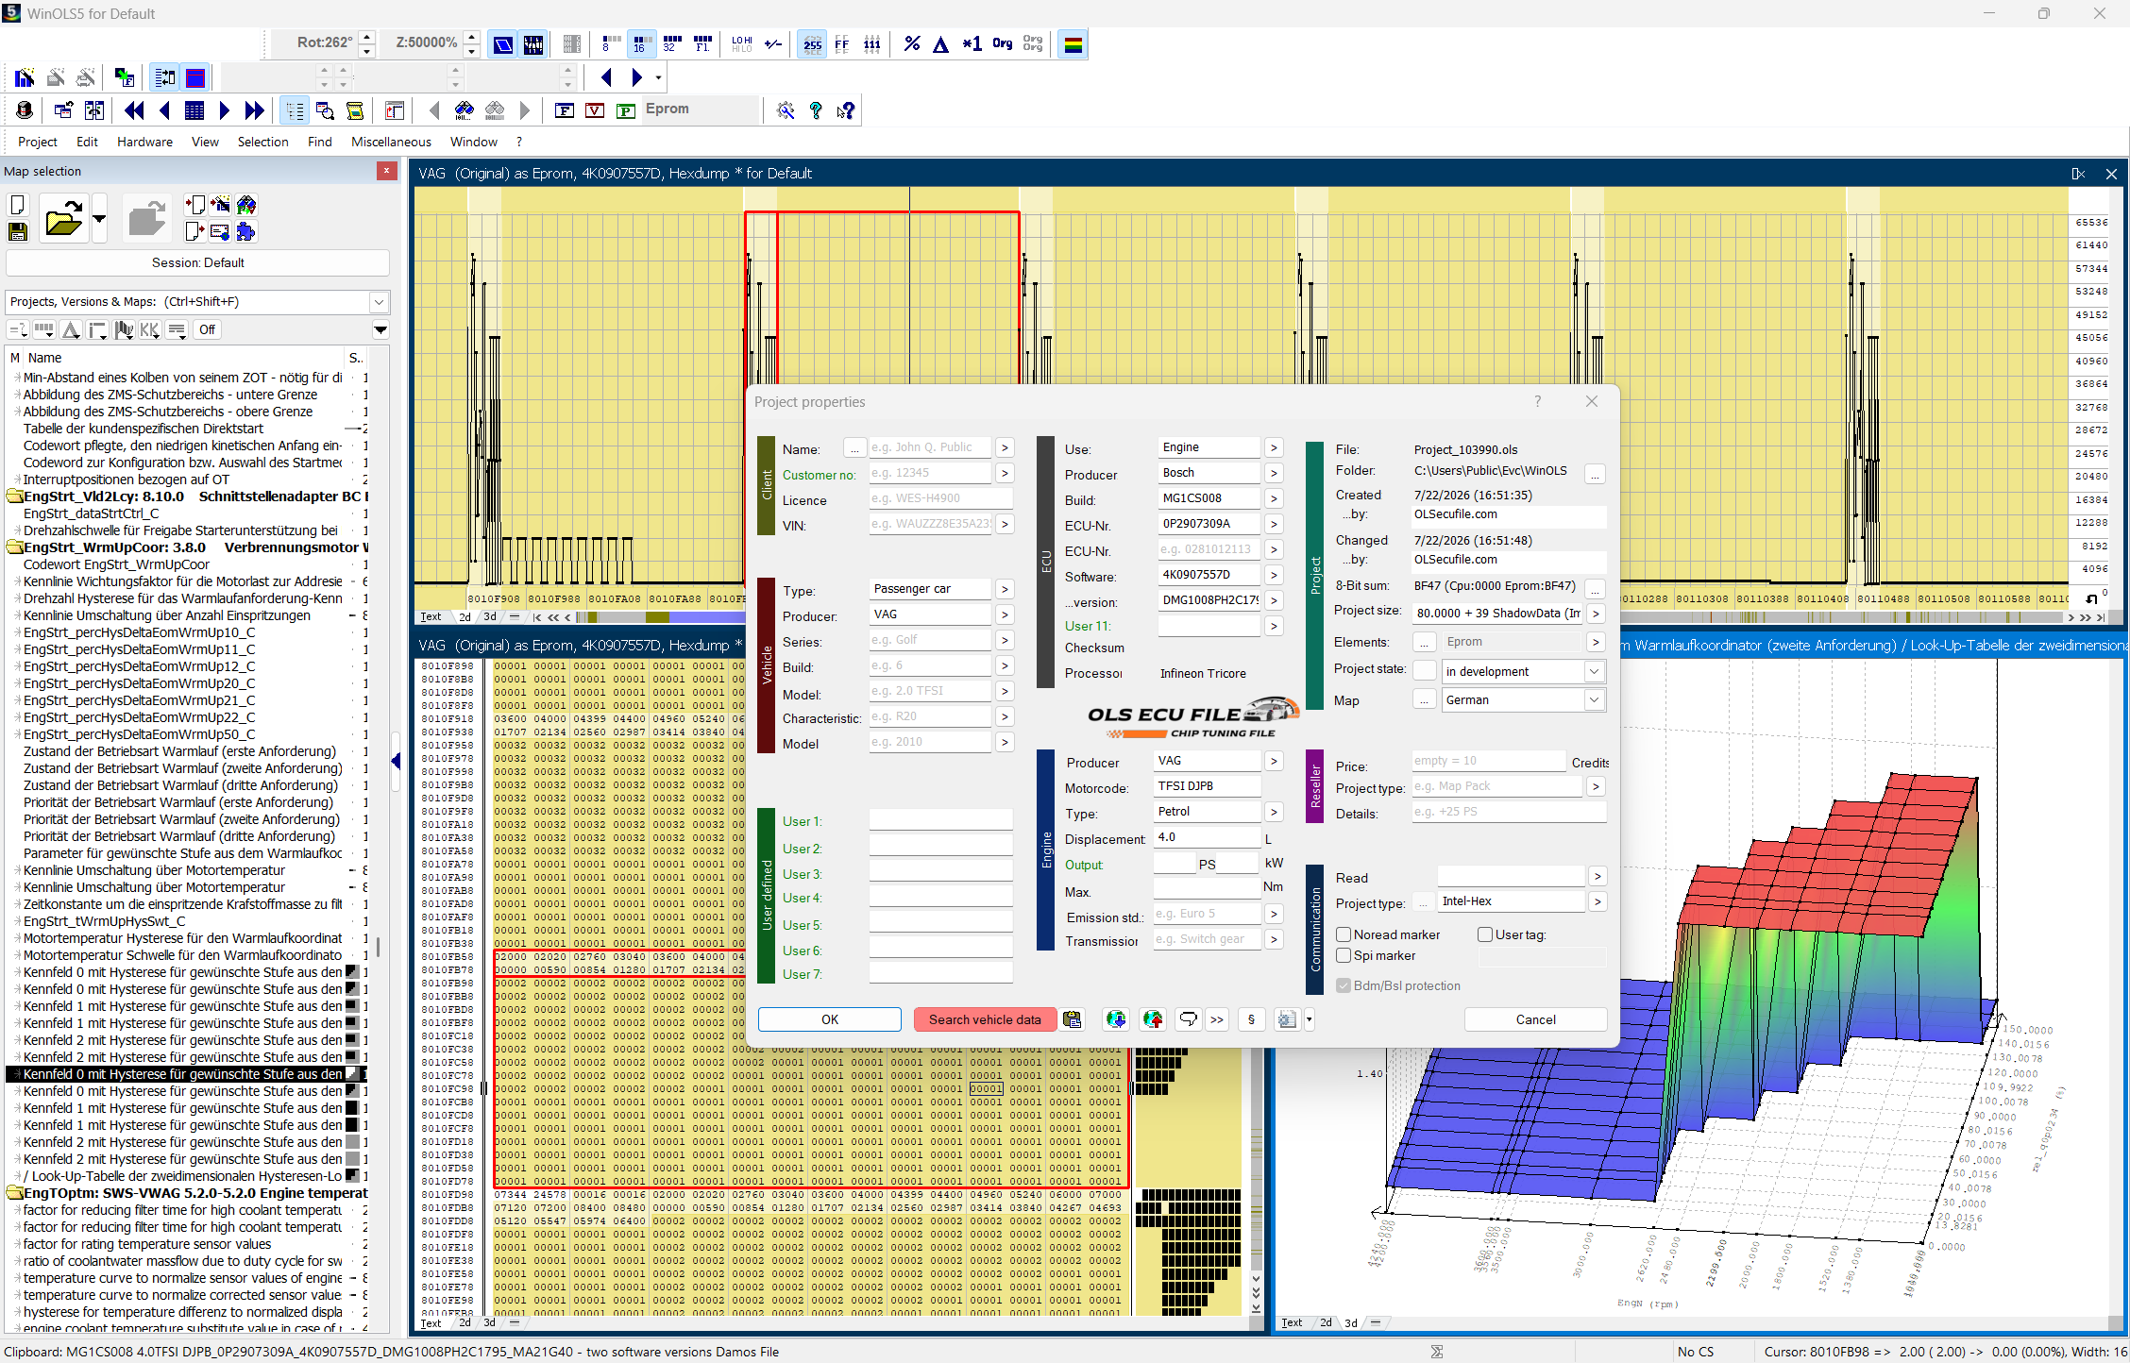The height and width of the screenshot is (1363, 2130).
Task: Collapse the EngStrt_WrmUpCoor tree folder
Action: 14,547
